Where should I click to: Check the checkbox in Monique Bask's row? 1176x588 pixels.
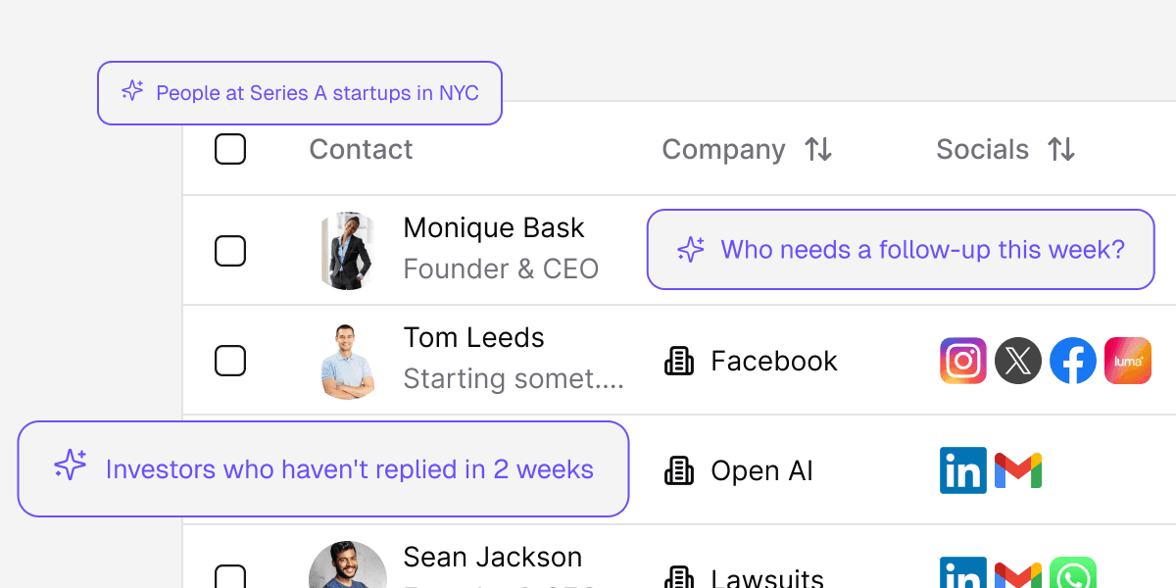tap(230, 251)
